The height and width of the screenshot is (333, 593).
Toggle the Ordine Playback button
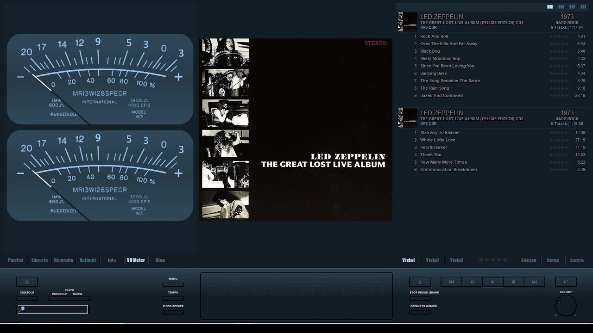click(x=420, y=312)
